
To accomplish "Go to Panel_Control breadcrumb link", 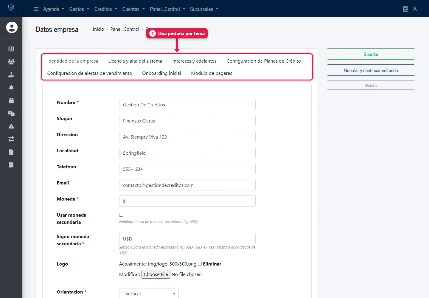I will point(125,29).
